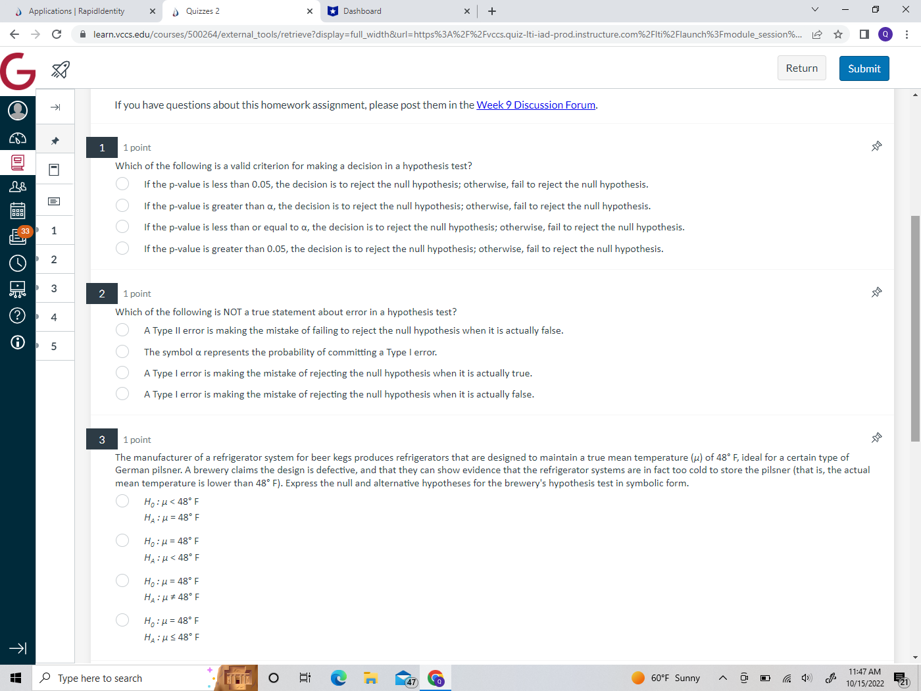Collapse the quiz question navigation panel

coord(55,106)
